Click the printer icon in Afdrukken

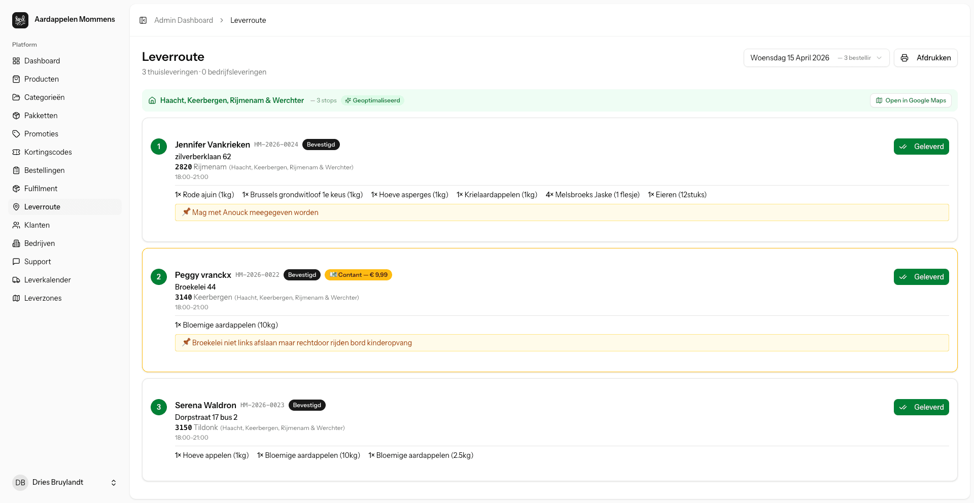coord(905,58)
